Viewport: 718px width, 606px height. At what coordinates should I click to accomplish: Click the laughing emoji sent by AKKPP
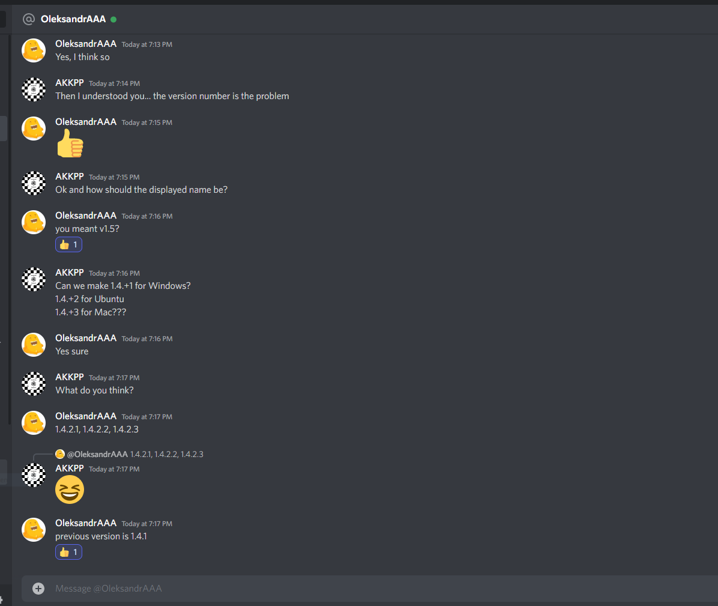(70, 489)
